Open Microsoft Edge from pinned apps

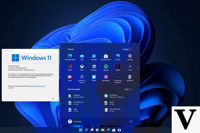coord(70,57)
